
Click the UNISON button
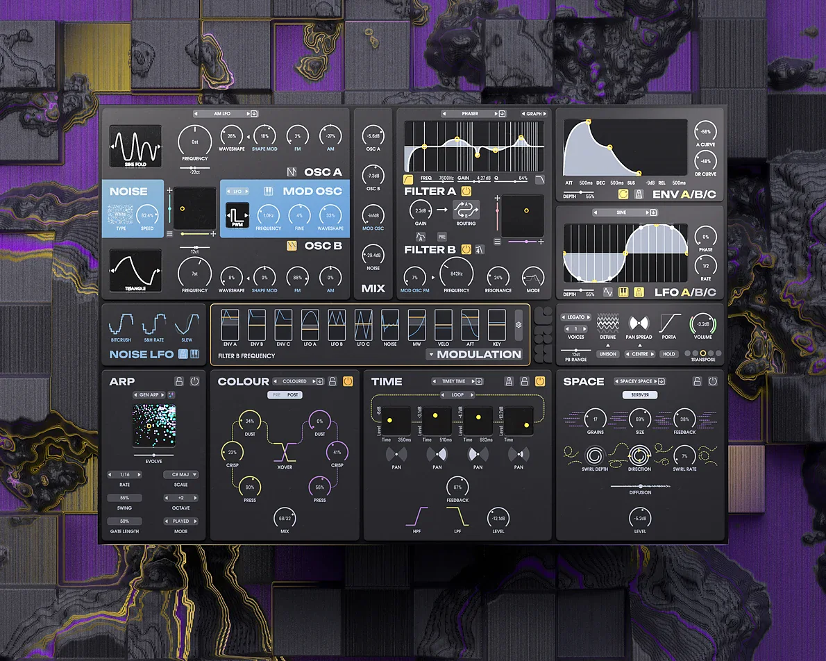[607, 354]
